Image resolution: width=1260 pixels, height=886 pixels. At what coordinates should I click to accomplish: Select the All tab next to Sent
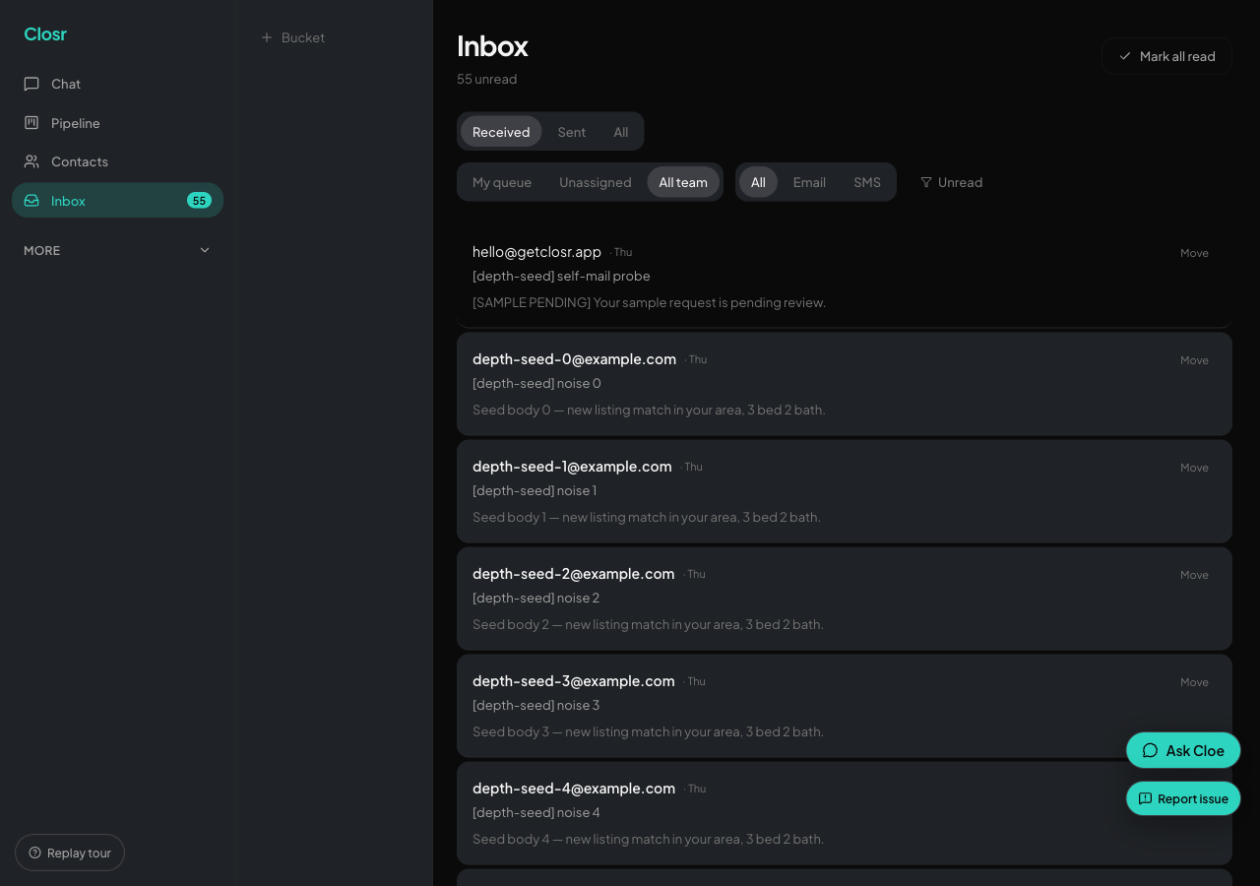tap(621, 132)
